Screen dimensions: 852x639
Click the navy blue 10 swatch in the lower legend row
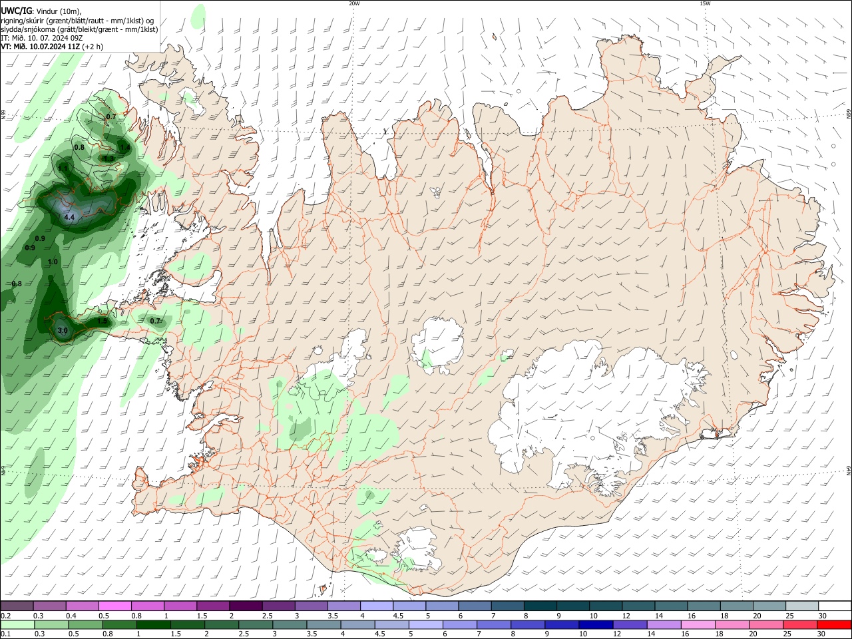pos(595,624)
